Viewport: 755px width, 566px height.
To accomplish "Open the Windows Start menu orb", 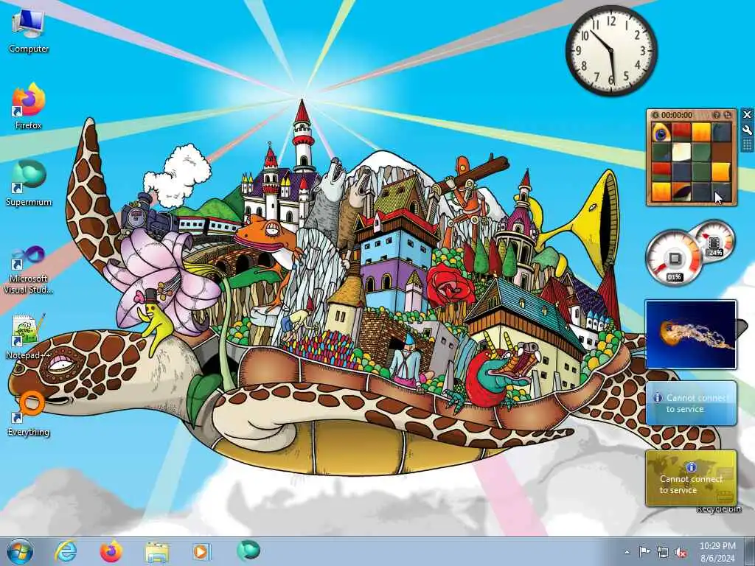I will click(20, 551).
